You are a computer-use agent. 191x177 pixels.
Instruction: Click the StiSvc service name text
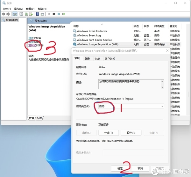(x=102, y=67)
